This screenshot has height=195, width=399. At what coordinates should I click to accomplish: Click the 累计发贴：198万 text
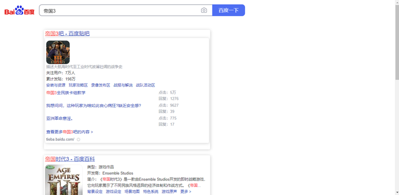point(61,79)
